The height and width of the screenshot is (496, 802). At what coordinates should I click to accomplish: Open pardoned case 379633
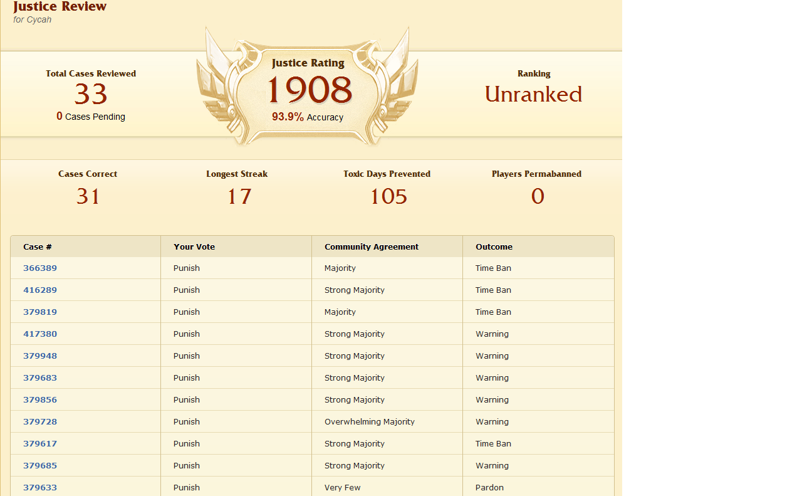tap(40, 487)
